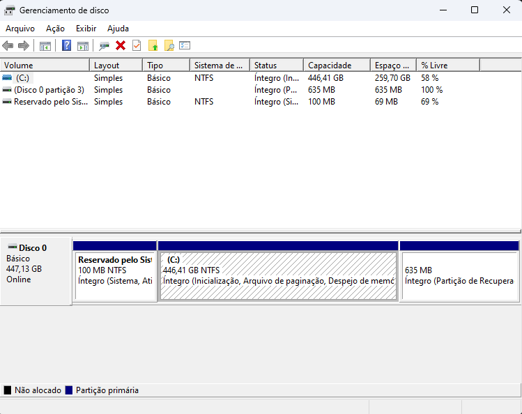Click the NTFS cell in (C:) row

(x=204, y=78)
